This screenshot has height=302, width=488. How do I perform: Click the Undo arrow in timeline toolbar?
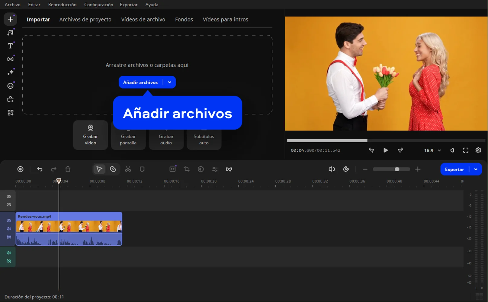click(x=40, y=169)
